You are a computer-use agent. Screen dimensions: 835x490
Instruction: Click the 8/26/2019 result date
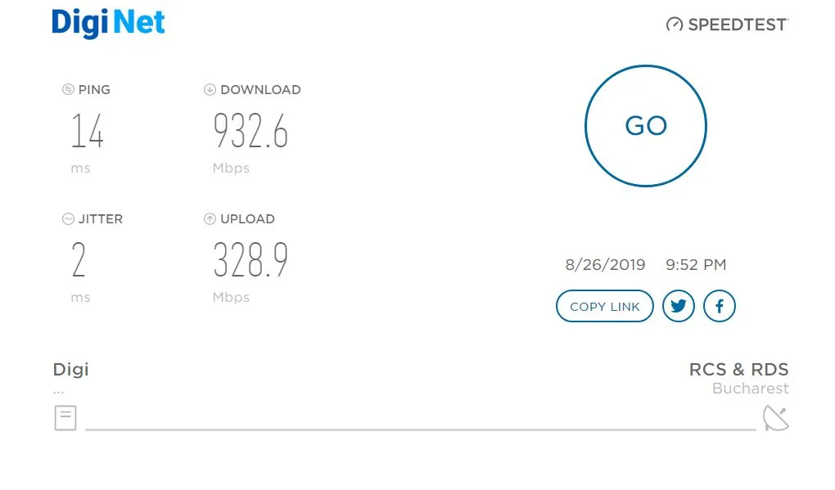click(x=605, y=264)
